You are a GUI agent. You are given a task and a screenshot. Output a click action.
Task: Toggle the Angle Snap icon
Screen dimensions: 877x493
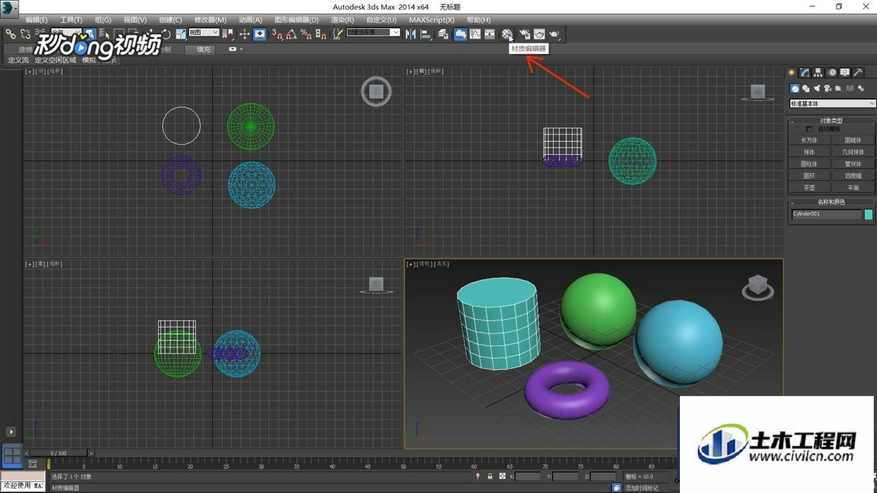[292, 34]
